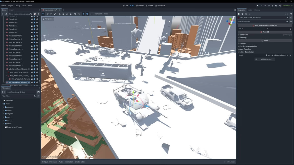Switch to the Script workspace
Screen dimensions: 294x165
click(x=140, y=6)
